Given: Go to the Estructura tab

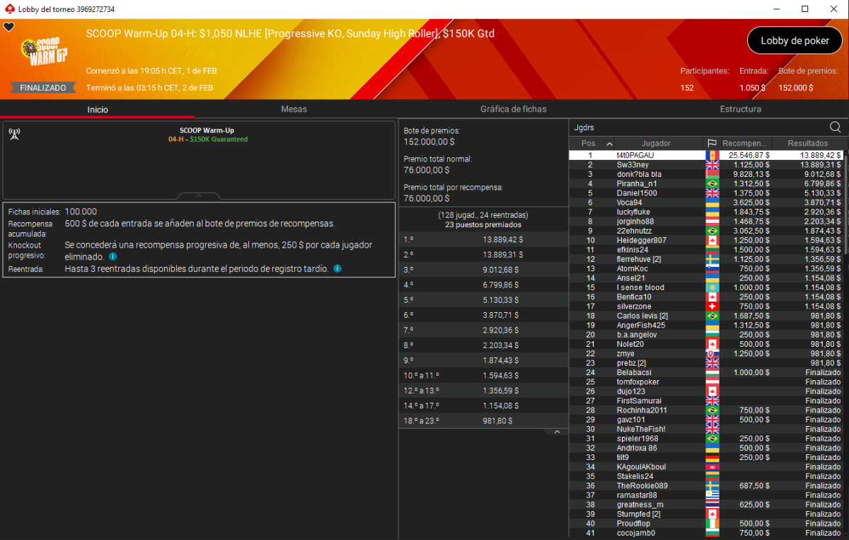Looking at the screenshot, I should pyautogui.click(x=740, y=109).
